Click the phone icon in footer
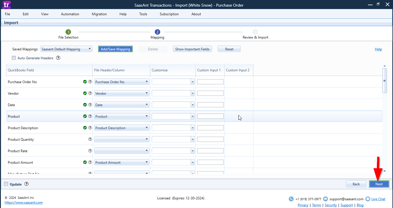 pos(291,199)
